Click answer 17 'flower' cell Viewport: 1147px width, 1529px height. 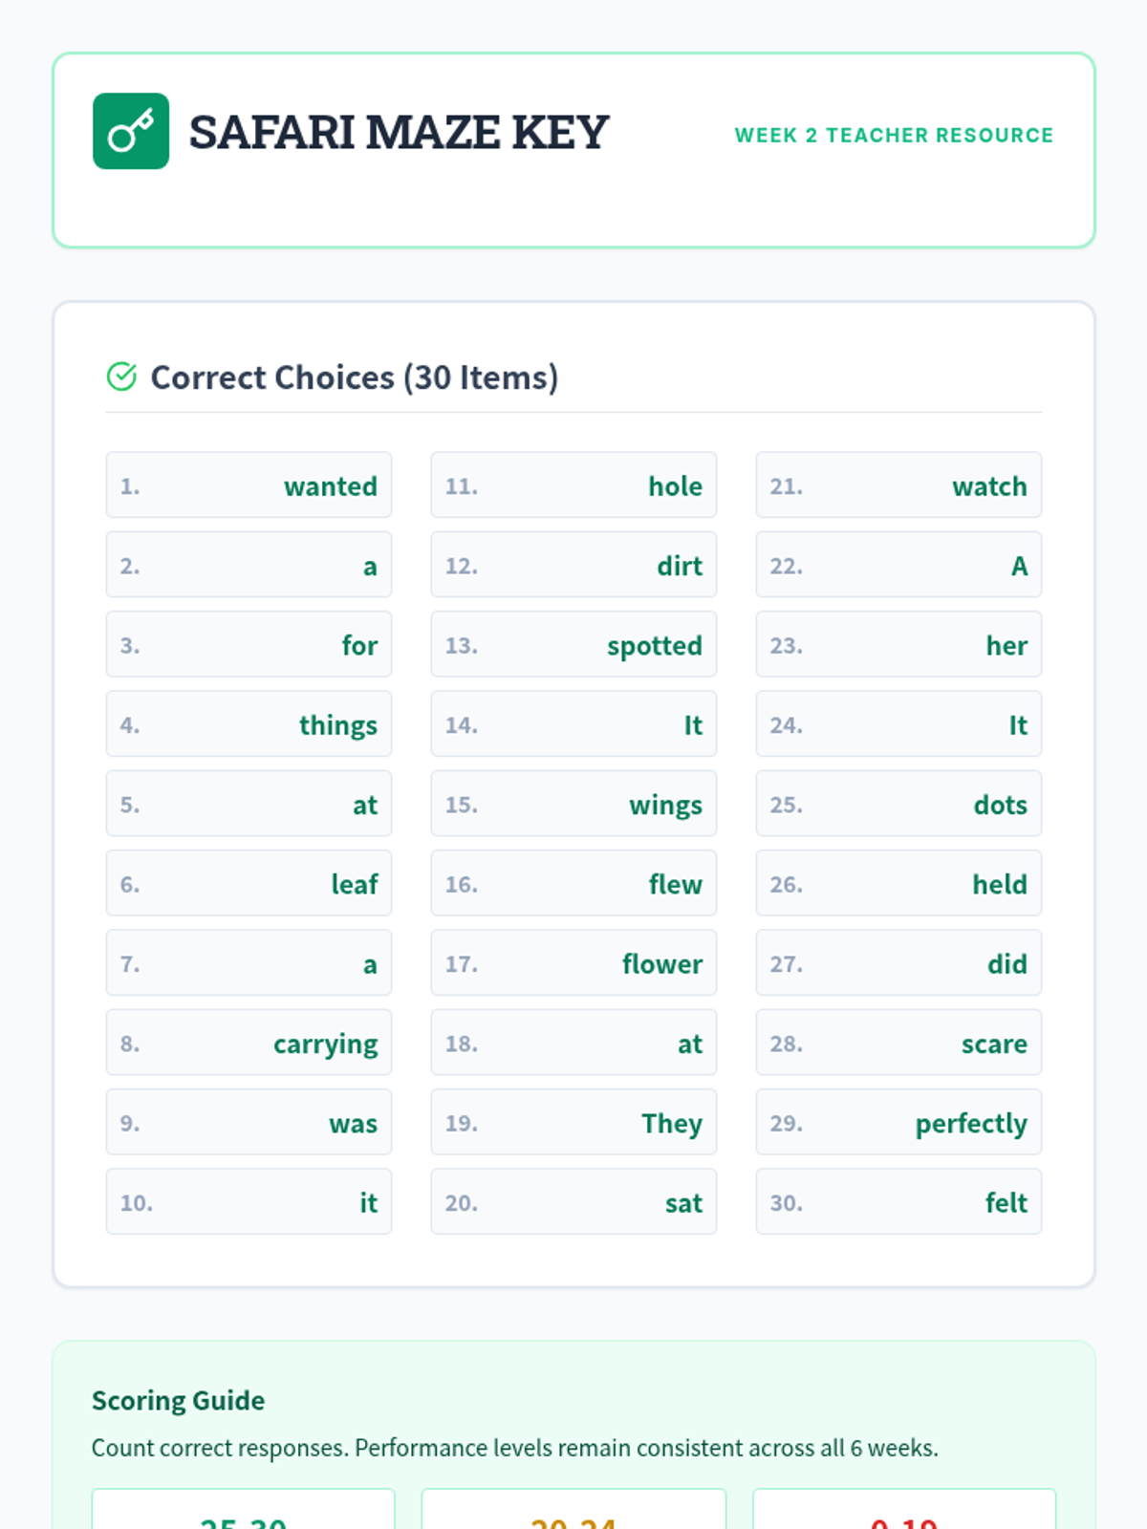[x=573, y=963]
